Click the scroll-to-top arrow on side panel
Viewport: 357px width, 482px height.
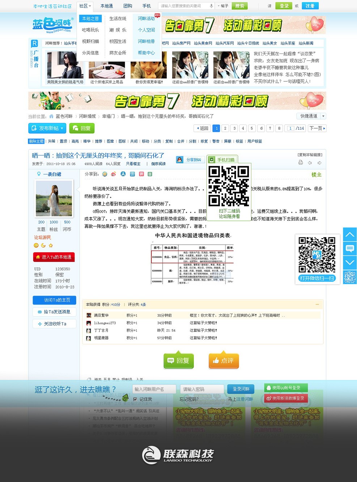pos(350,234)
